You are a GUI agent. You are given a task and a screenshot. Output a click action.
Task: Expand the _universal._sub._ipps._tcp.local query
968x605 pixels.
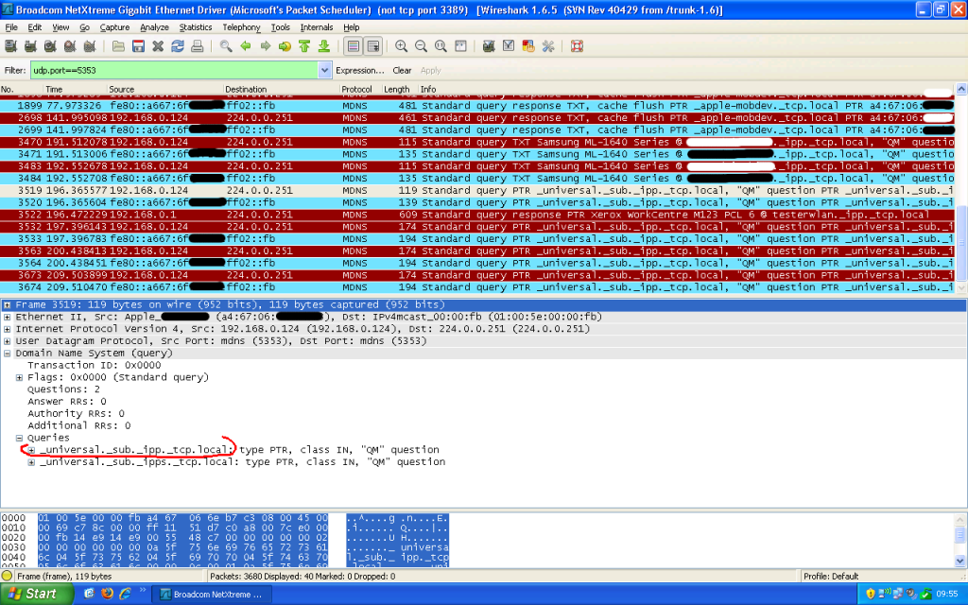(31, 461)
